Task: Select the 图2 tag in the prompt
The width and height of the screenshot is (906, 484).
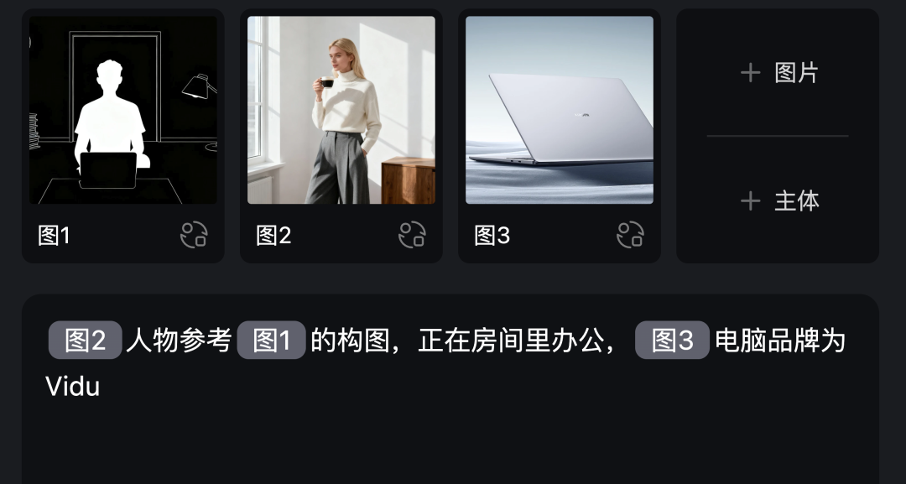Action: tap(85, 341)
